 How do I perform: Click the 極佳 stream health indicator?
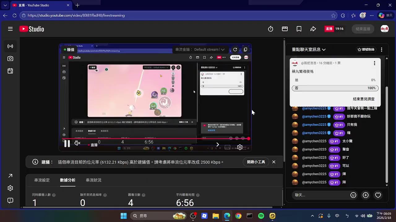tap(69, 50)
